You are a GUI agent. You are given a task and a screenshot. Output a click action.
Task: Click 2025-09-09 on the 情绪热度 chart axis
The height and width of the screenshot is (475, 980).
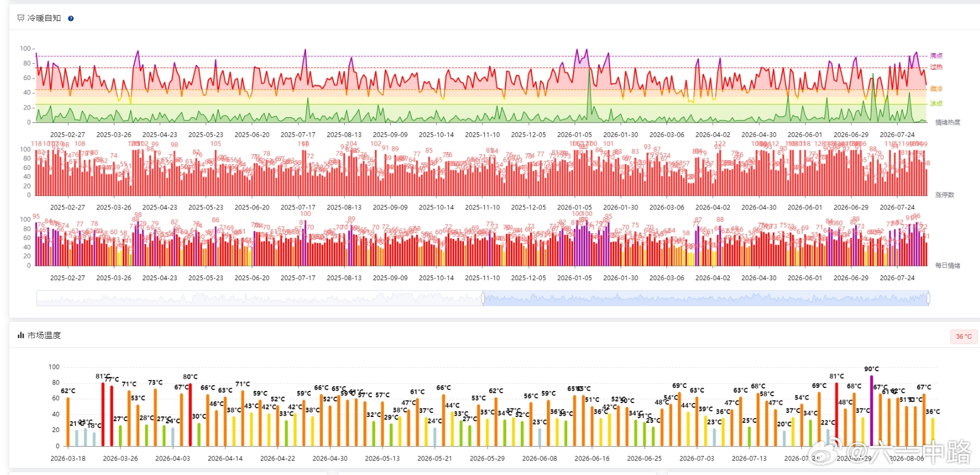(x=390, y=135)
